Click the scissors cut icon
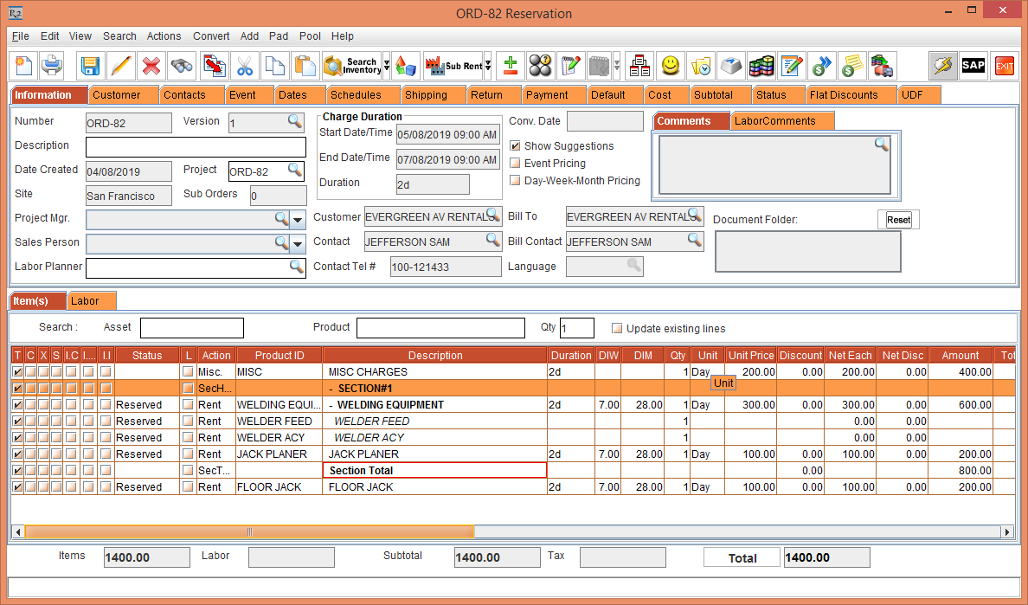Image resolution: width=1028 pixels, height=605 pixels. click(x=245, y=66)
